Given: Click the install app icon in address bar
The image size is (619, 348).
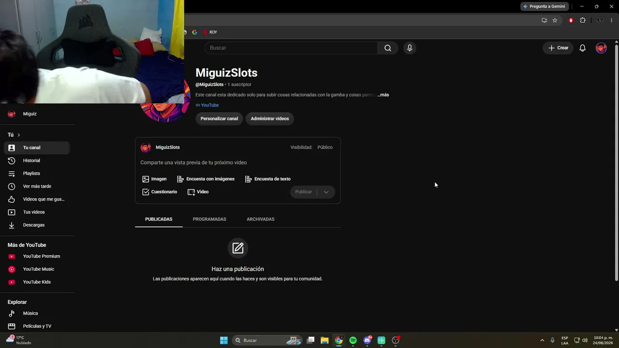Looking at the screenshot, I should click(545, 20).
